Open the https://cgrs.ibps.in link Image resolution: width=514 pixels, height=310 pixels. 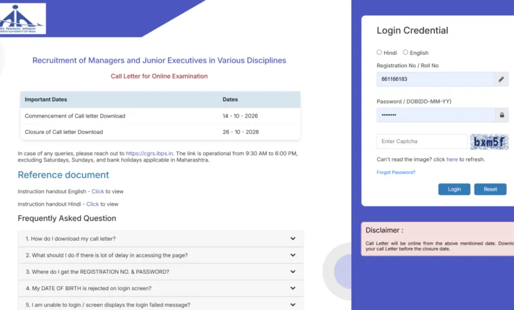(149, 153)
